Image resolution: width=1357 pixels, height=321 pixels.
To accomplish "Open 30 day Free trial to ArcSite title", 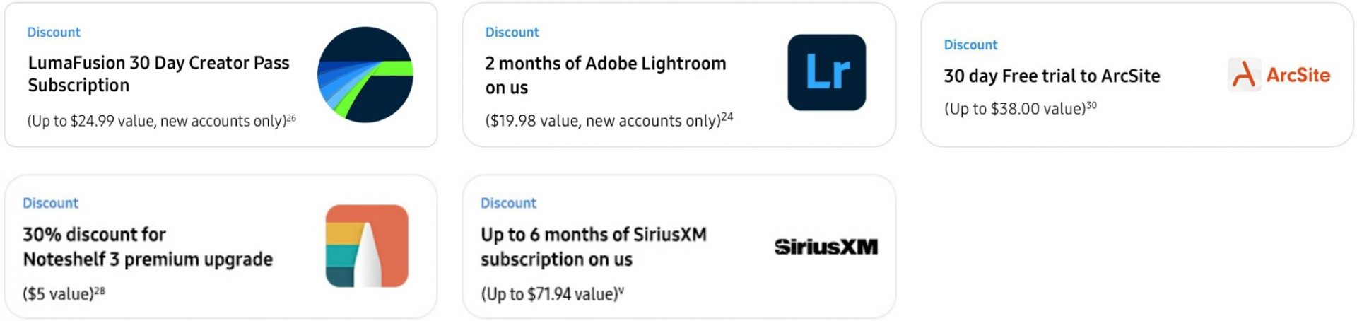I will coord(1052,76).
